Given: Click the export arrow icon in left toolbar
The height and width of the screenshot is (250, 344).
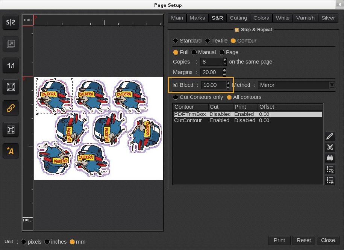Looking at the screenshot, I should (11, 44).
